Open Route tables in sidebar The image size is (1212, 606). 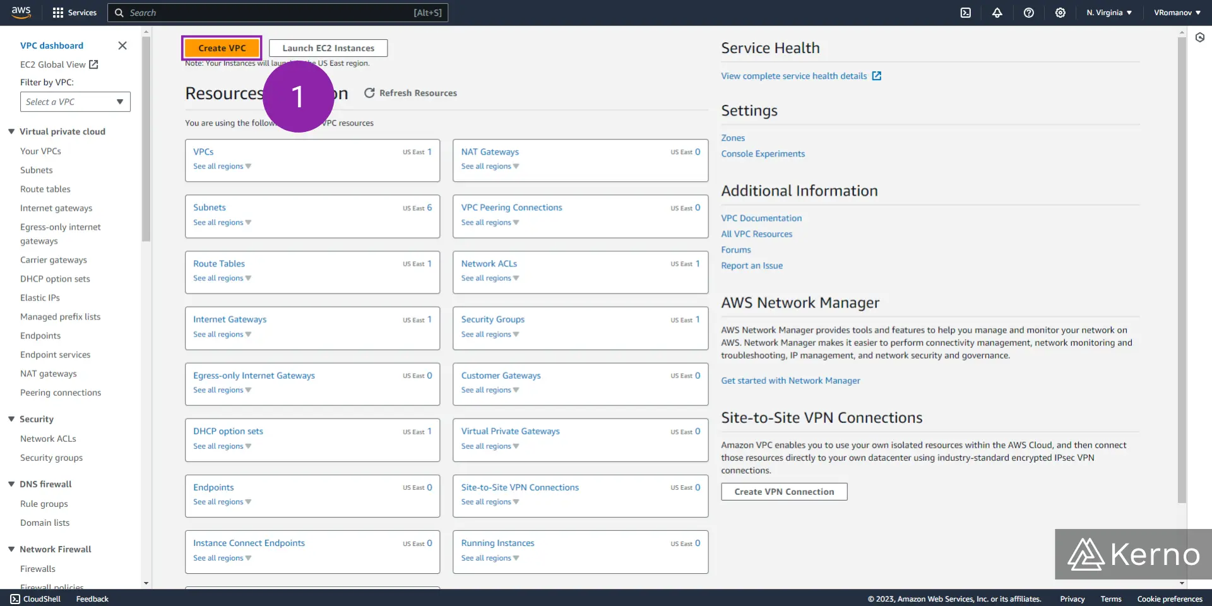pyautogui.click(x=45, y=189)
